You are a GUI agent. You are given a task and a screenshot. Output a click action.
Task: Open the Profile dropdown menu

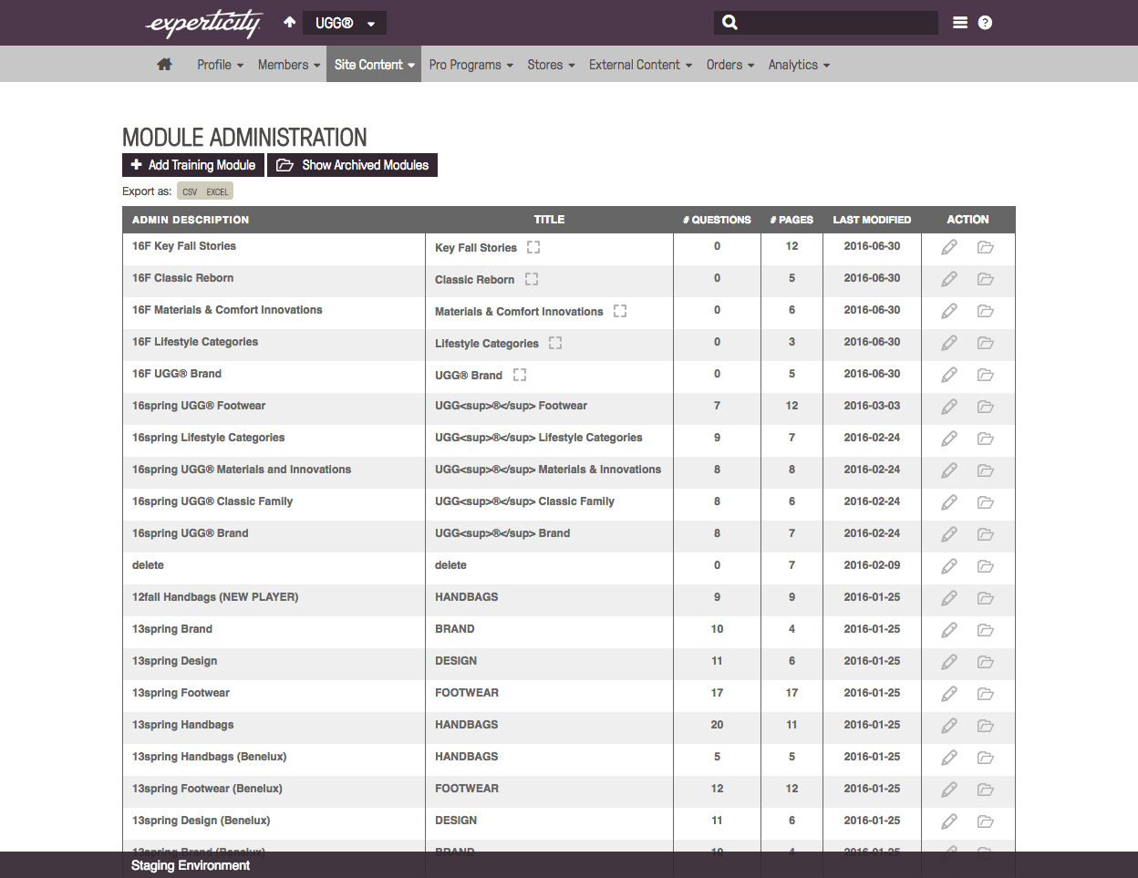pyautogui.click(x=220, y=65)
